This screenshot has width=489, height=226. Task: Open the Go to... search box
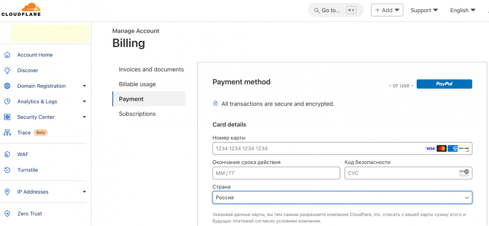pyautogui.click(x=335, y=10)
